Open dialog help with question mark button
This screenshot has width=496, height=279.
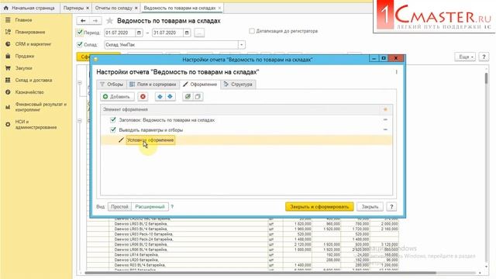[391, 207]
